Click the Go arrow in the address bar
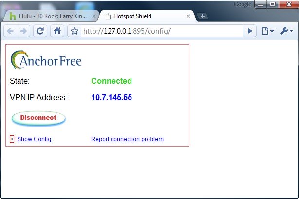Screen dimensions: 299x199 click(x=250, y=31)
